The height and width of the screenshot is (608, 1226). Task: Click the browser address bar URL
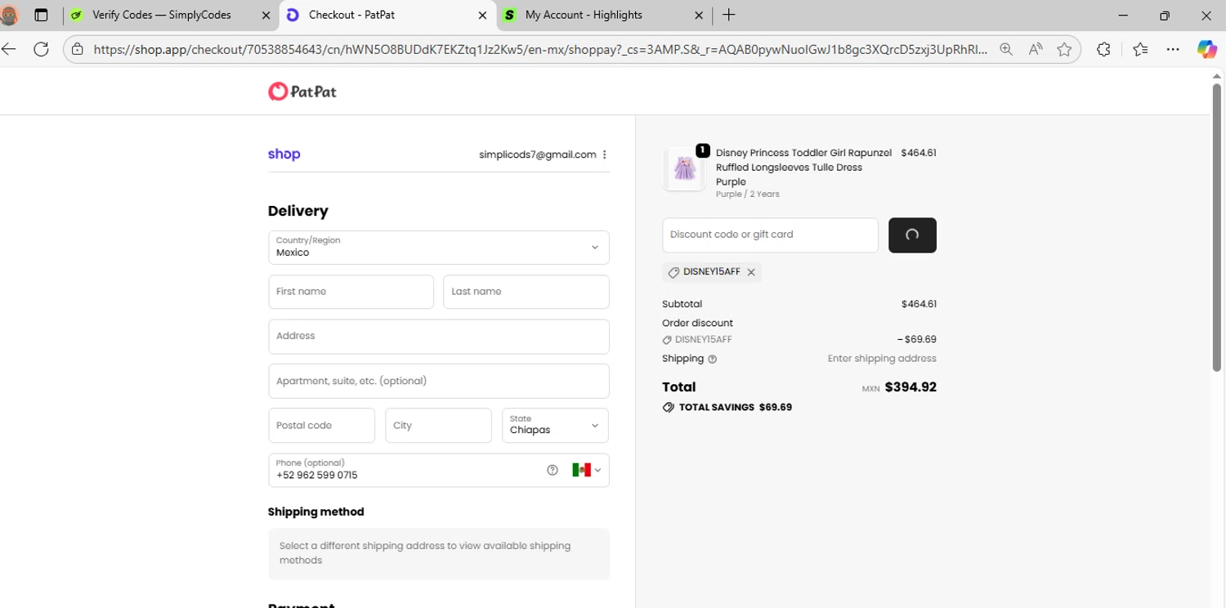click(539, 49)
